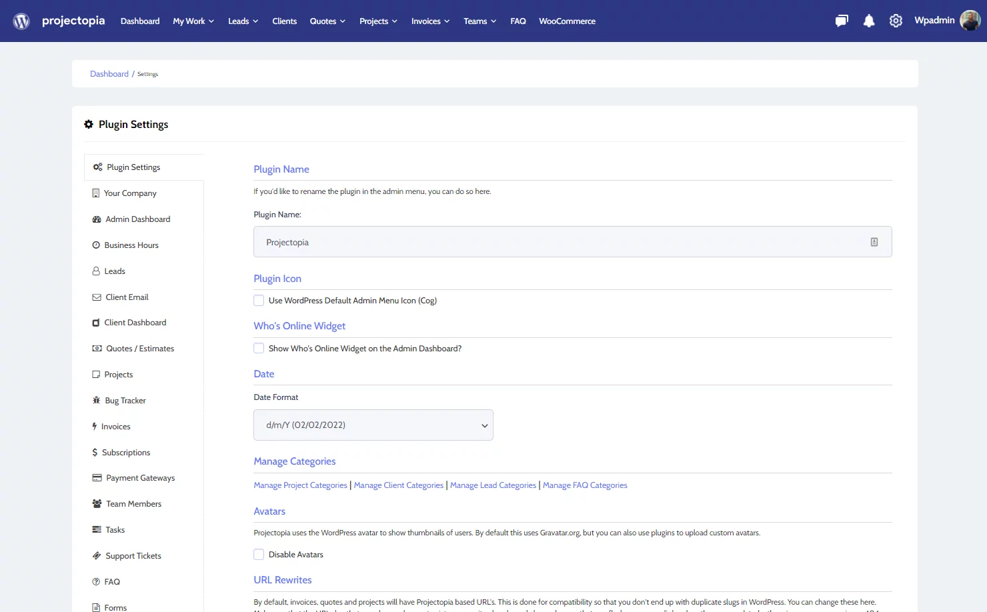Viewport: 987px width, 612px height.
Task: Select Business Hours settings tab
Action: click(143, 245)
